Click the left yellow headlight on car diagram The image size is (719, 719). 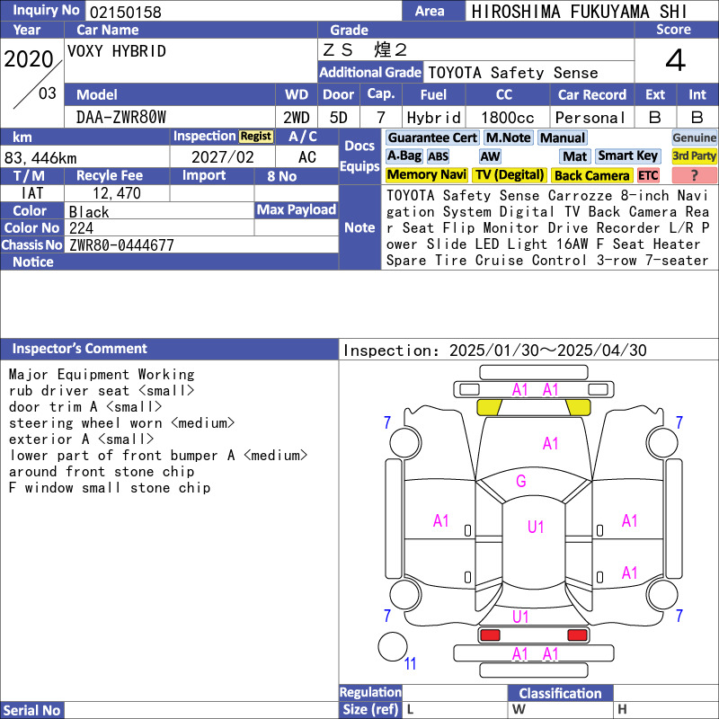click(488, 407)
